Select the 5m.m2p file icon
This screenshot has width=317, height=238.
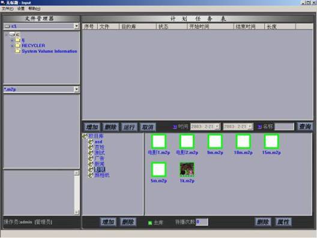click(x=158, y=169)
